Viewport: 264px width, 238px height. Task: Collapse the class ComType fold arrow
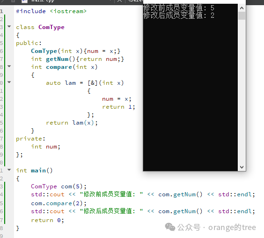coord(9,26)
